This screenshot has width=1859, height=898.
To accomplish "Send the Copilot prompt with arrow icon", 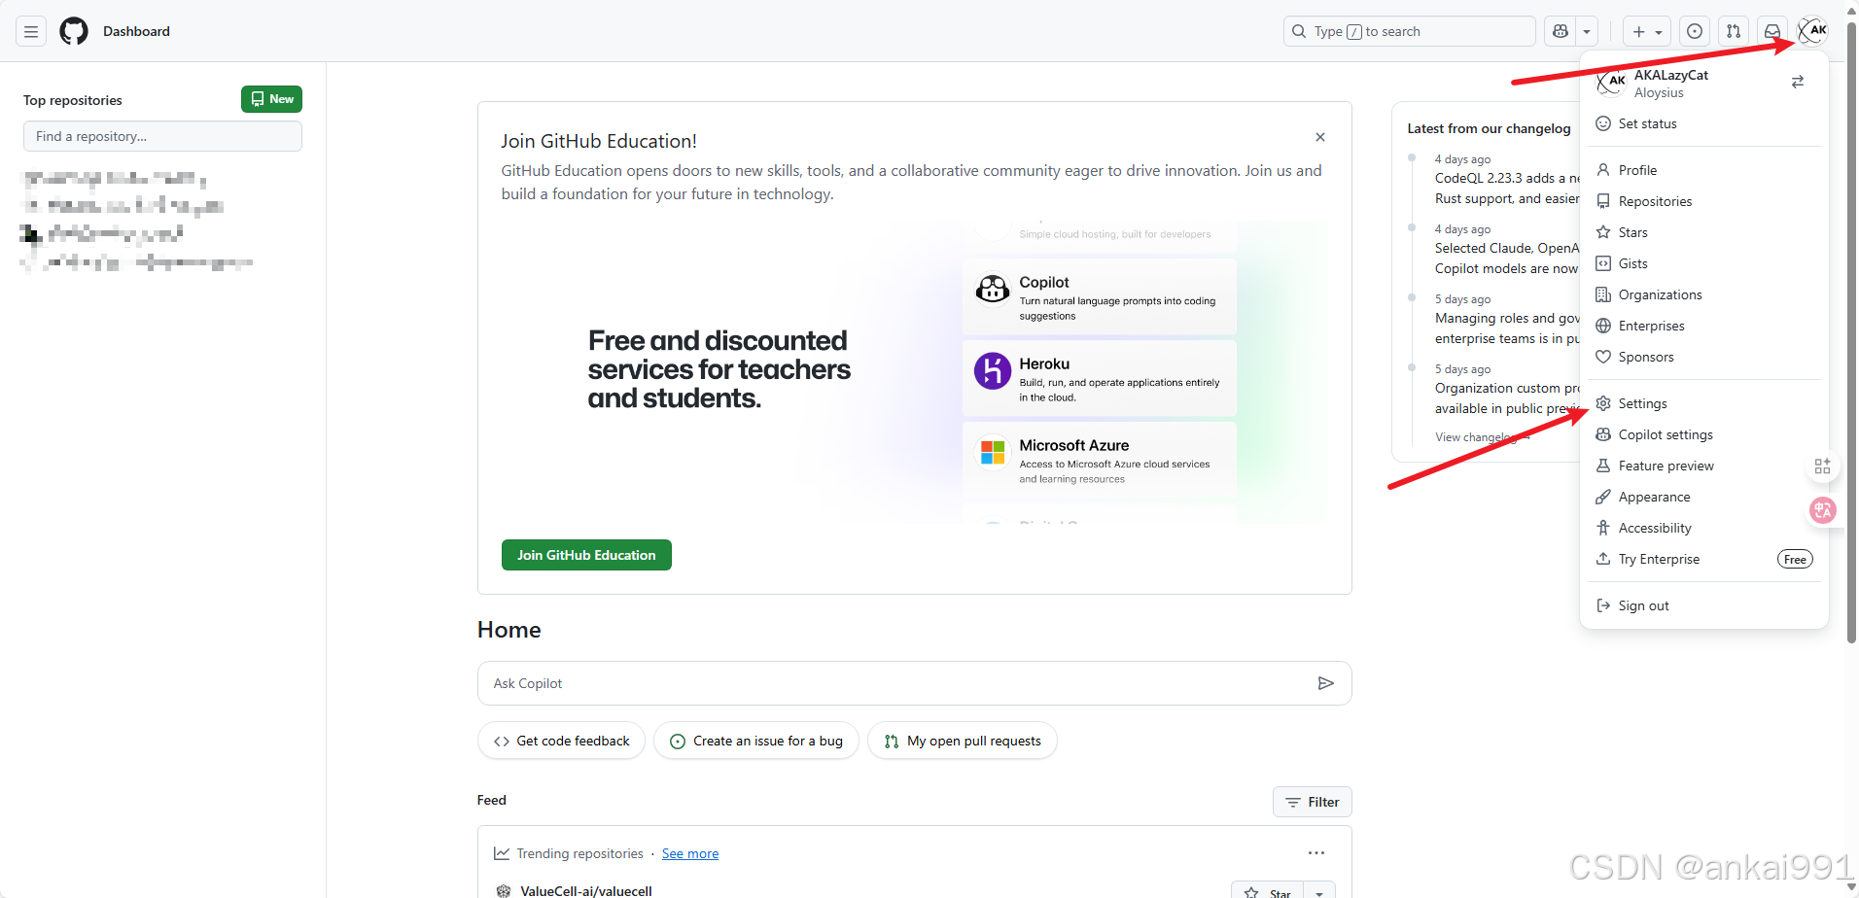I will pyautogui.click(x=1325, y=683).
